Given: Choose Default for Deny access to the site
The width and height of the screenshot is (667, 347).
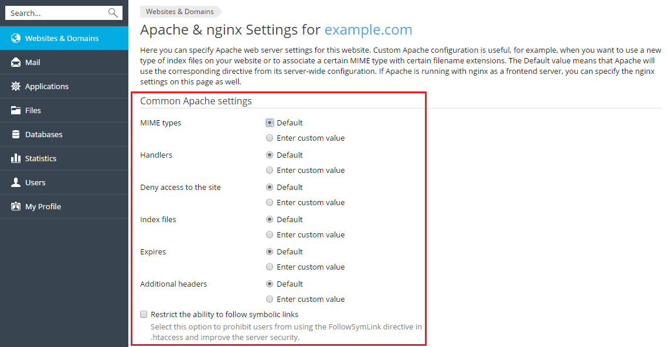Looking at the screenshot, I should (270, 188).
